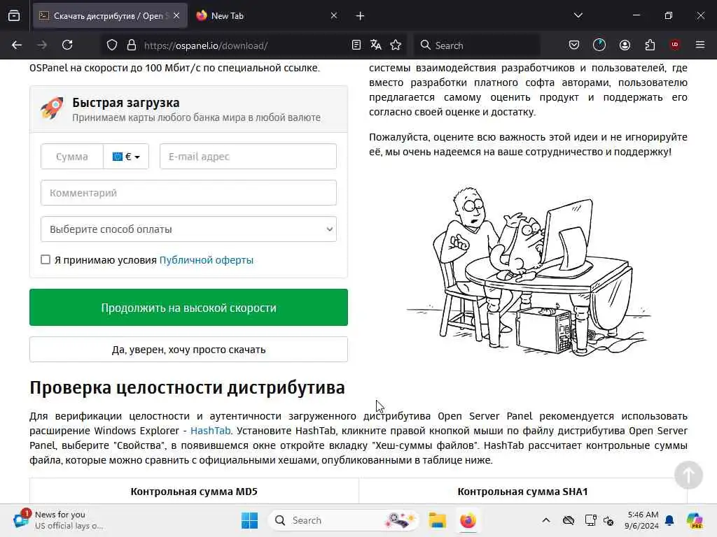Click Да, уверен, хочу просто скачать

188,350
